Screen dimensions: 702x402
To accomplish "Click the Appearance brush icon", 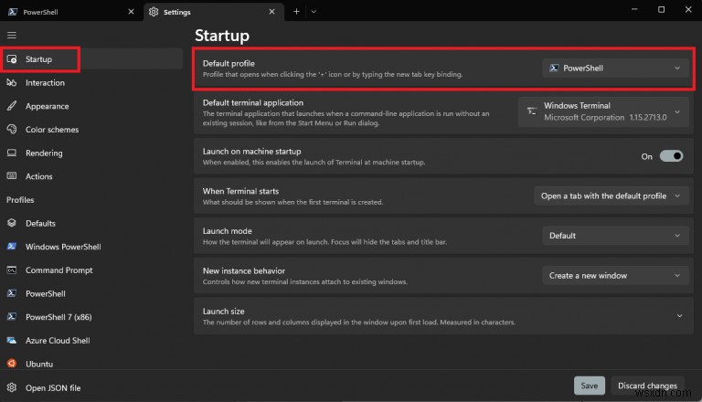I will (12, 106).
